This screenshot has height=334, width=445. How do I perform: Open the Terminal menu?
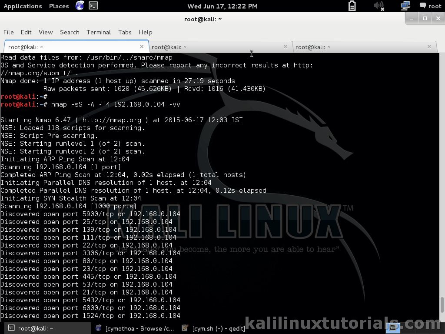(x=99, y=32)
